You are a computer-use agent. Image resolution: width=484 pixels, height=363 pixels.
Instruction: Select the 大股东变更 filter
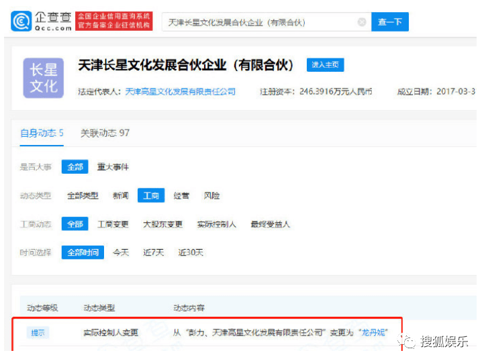162,224
